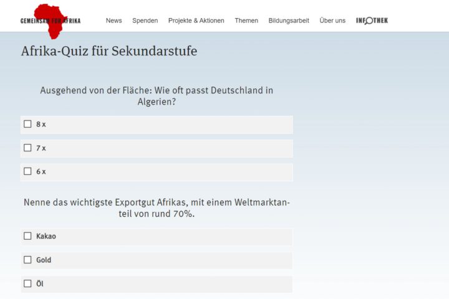Viewport: 449px width, 299px height.
Task: Navigate to Über uns
Action: tap(332, 21)
